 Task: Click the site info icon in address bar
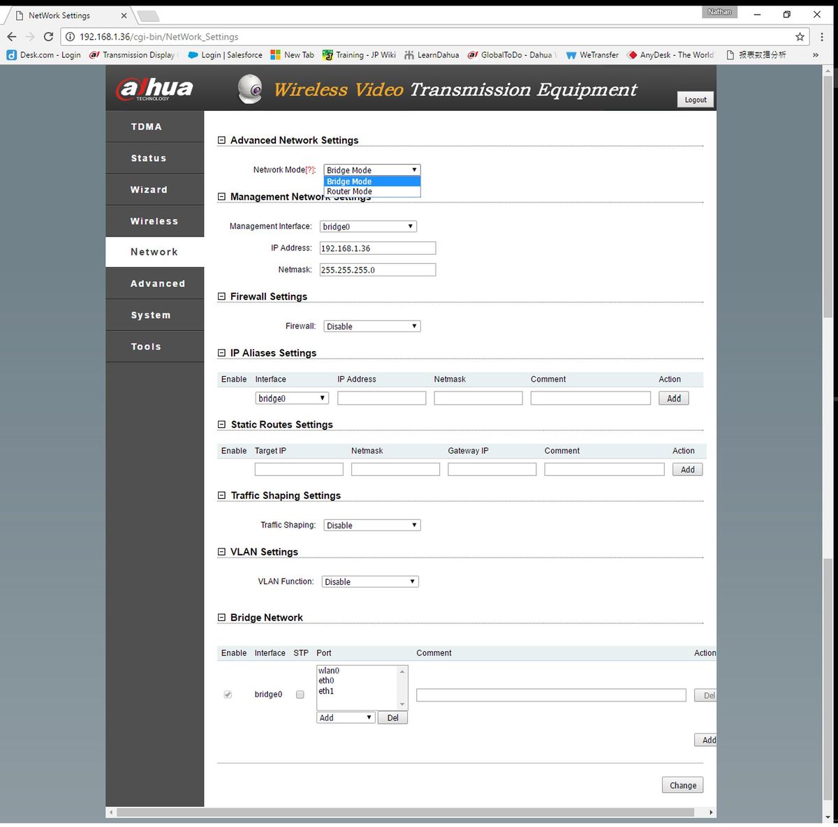(x=70, y=37)
